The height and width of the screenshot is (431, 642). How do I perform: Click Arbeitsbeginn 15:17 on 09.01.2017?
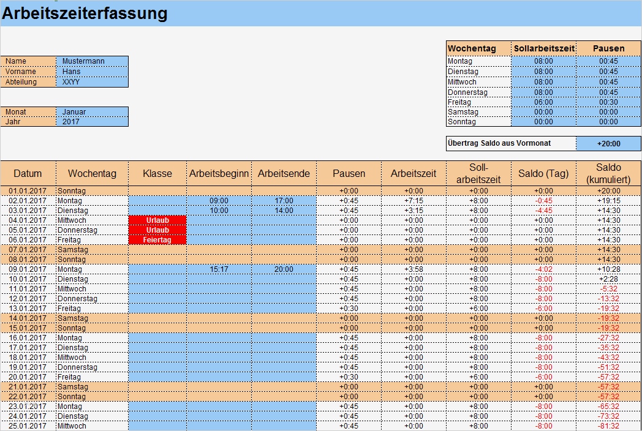pyautogui.click(x=219, y=269)
